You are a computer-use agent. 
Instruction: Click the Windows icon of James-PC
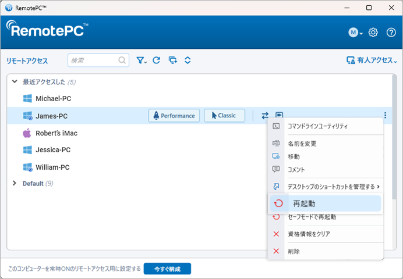(28, 116)
